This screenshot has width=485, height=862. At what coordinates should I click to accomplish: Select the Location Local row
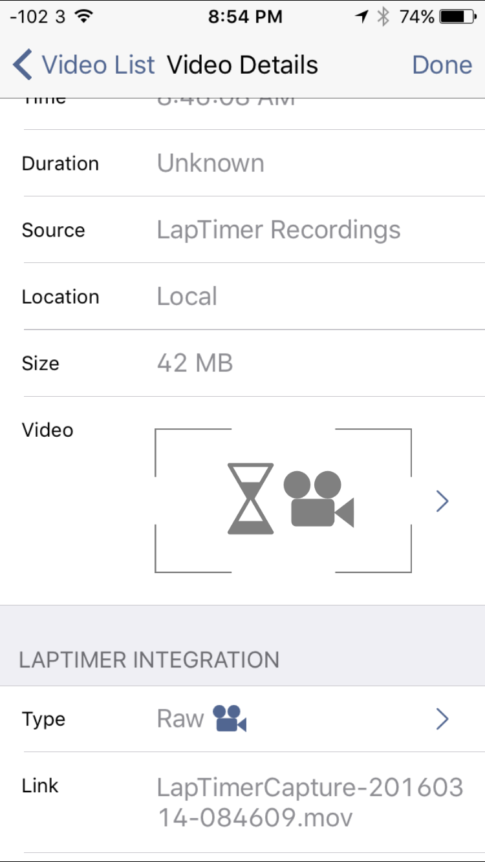[x=242, y=296]
